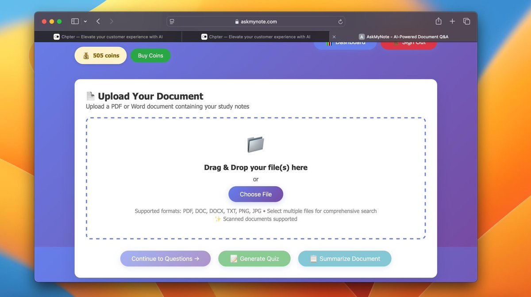Click the yellow minimize window button
Viewport: 531px width, 297px height.
(52, 21)
